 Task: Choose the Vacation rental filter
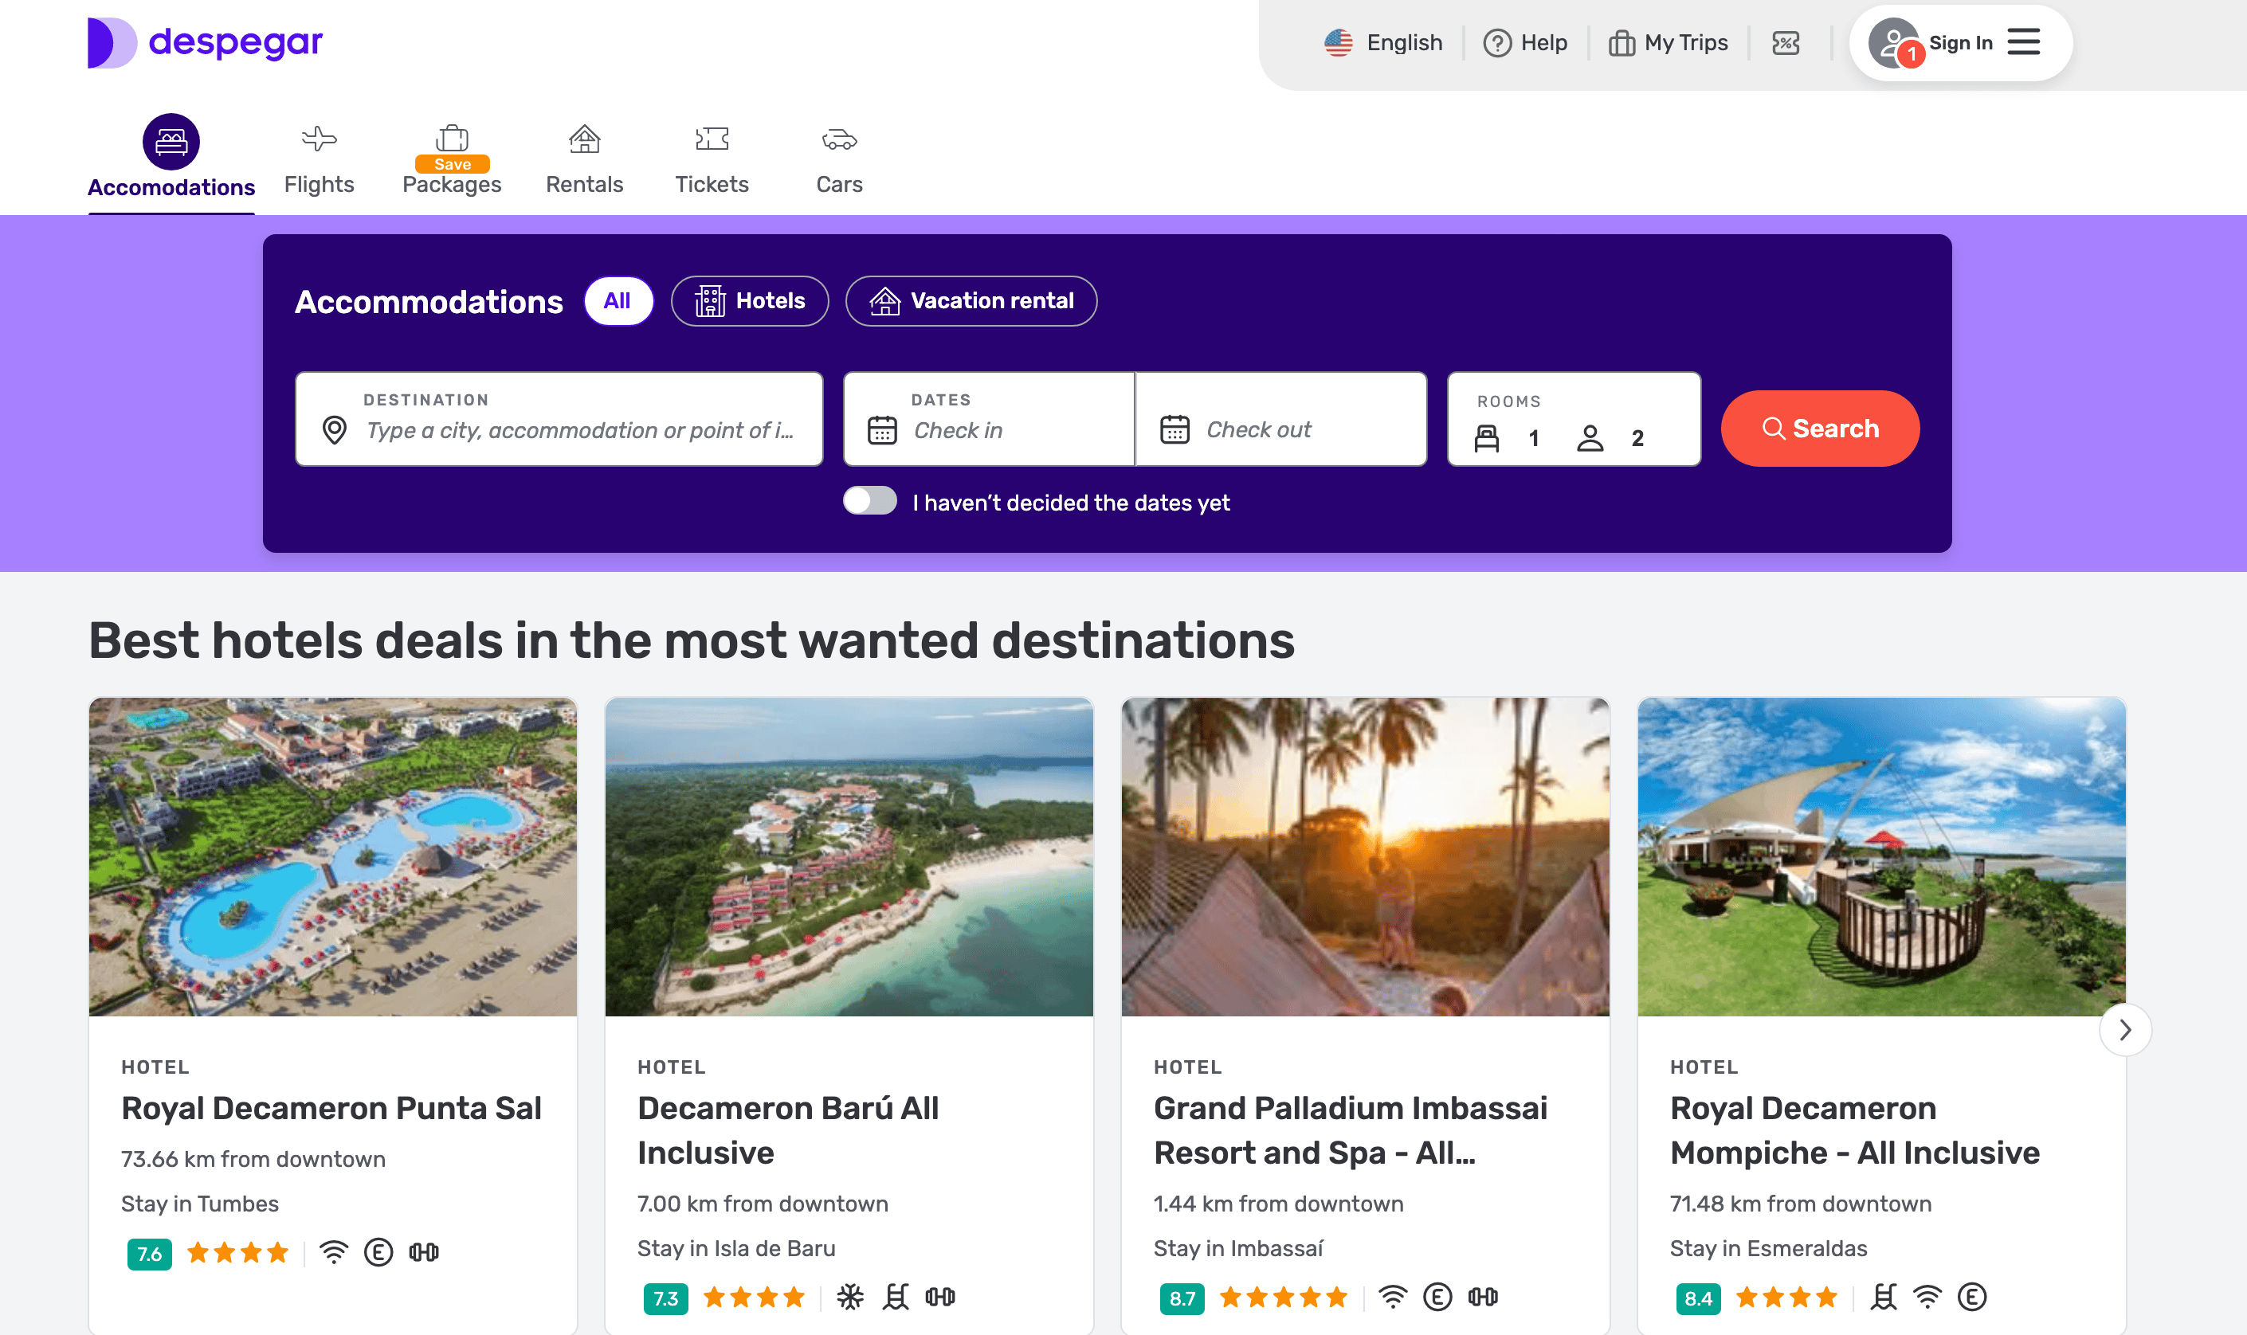971,301
